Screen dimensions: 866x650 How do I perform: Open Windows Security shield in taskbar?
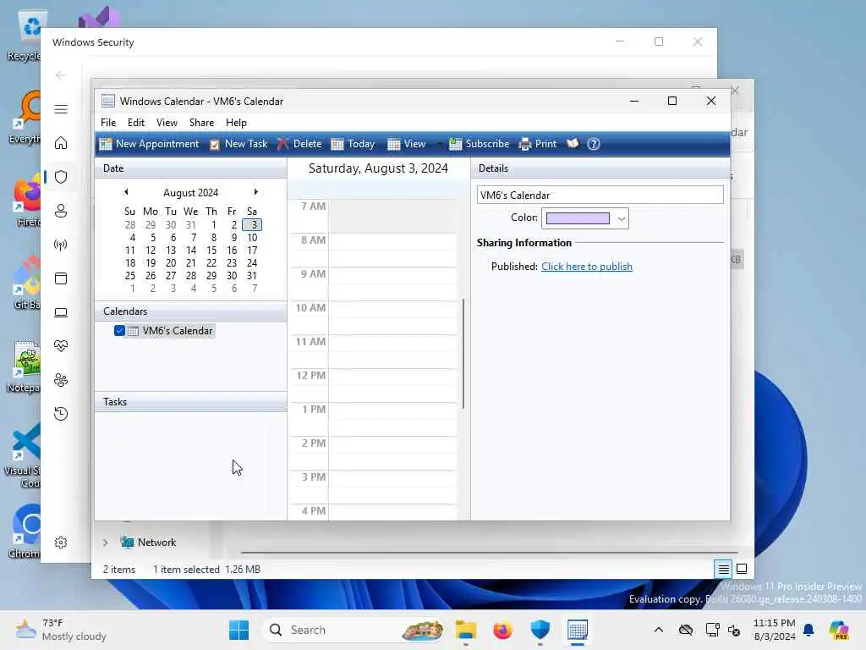pyautogui.click(x=540, y=630)
